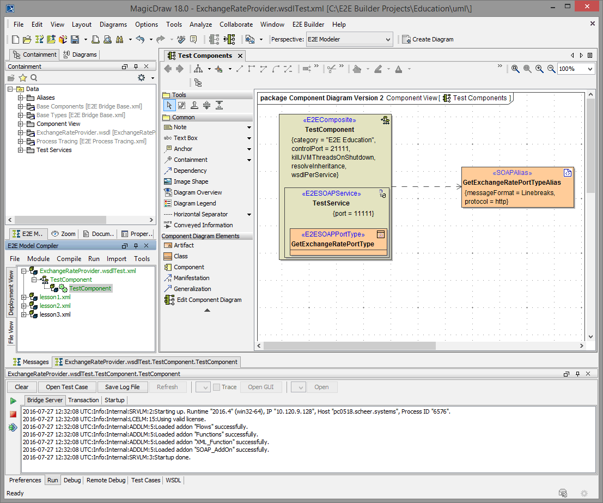Image resolution: width=603 pixels, height=503 pixels.
Task: Click the Open Project folder icon
Action: (x=27, y=39)
